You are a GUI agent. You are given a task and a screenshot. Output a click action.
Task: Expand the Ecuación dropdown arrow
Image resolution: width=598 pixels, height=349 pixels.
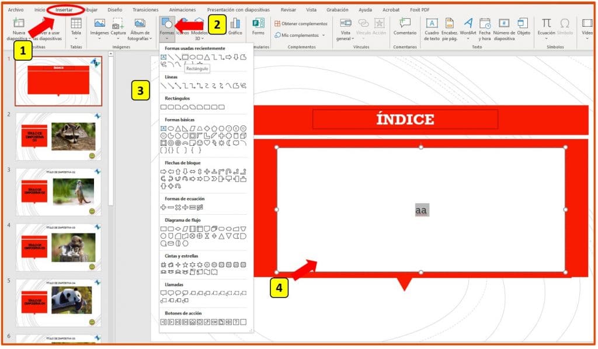point(546,39)
